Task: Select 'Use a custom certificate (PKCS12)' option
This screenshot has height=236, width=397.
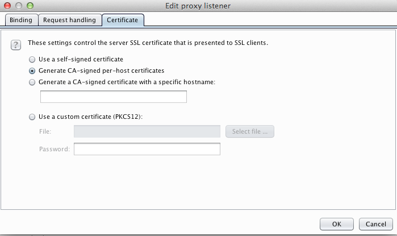Action: pyautogui.click(x=32, y=117)
